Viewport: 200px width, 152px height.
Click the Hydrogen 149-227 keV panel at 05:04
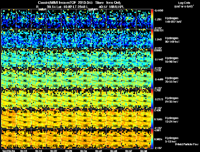pyautogui.click(x=9, y=19)
